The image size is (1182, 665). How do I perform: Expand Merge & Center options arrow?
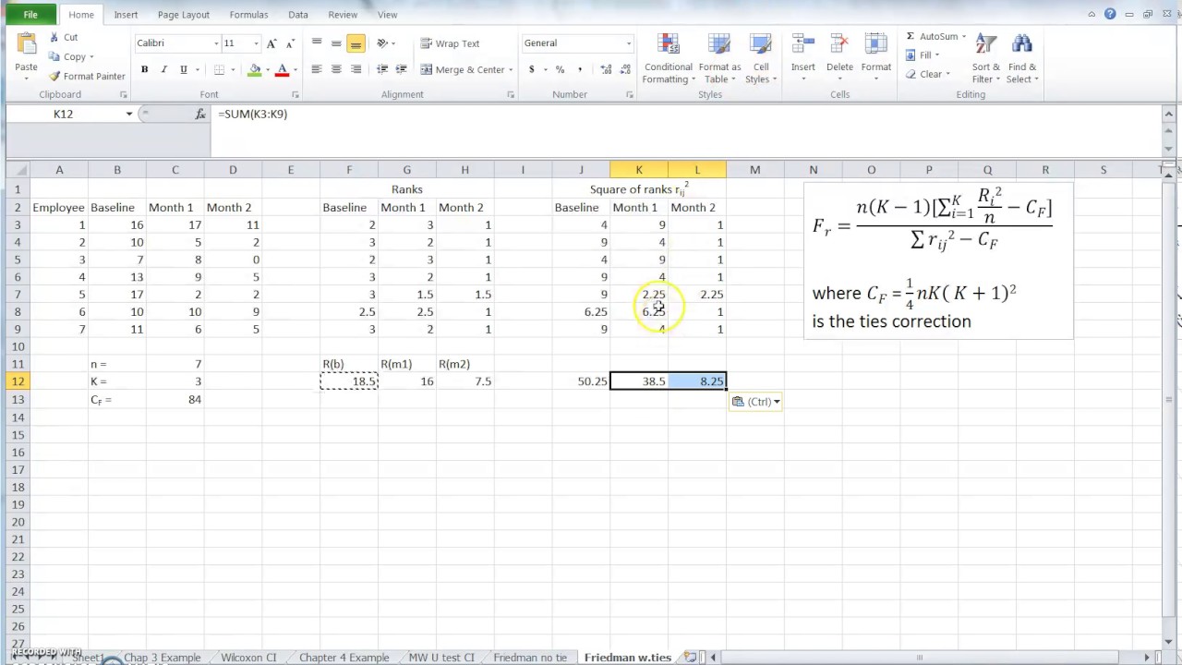(510, 70)
